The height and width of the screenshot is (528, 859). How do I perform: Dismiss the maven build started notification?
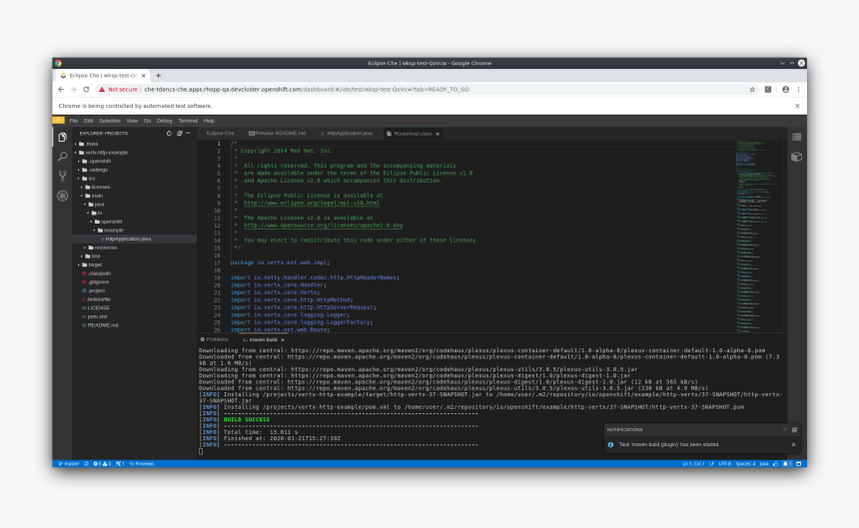pyautogui.click(x=793, y=445)
